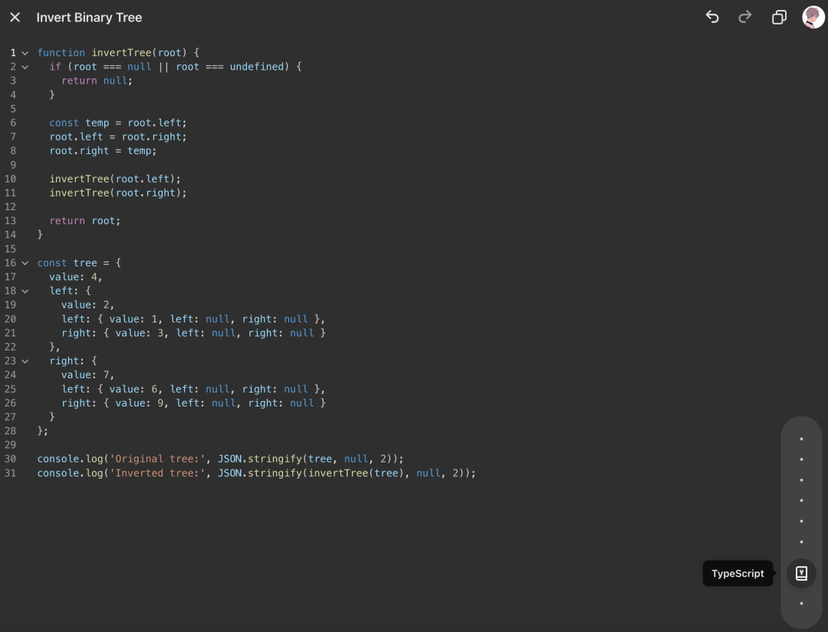
Task: Collapse the right subtree block at line 23
Action: 25,361
